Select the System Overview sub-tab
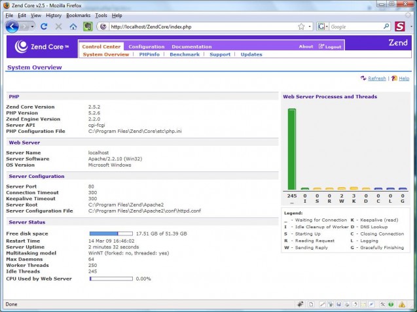Image resolution: width=417 pixels, height=312 pixels. (106, 54)
